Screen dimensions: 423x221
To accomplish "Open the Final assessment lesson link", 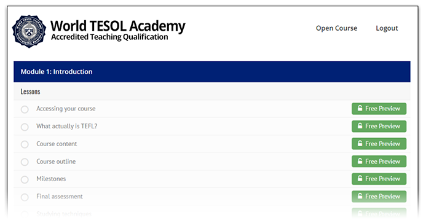I will (60, 196).
